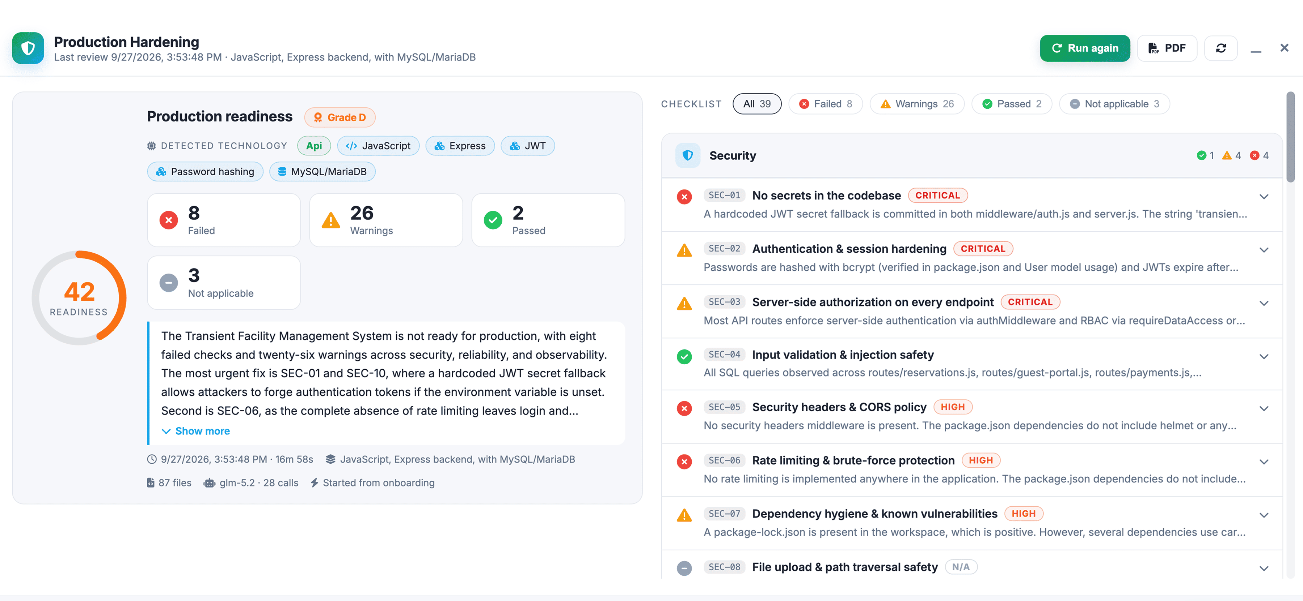
Task: Click the red failed icon on SEC-05 row
Action: tap(684, 408)
